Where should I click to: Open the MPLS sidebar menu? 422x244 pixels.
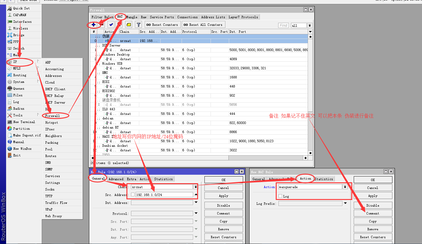point(17,68)
